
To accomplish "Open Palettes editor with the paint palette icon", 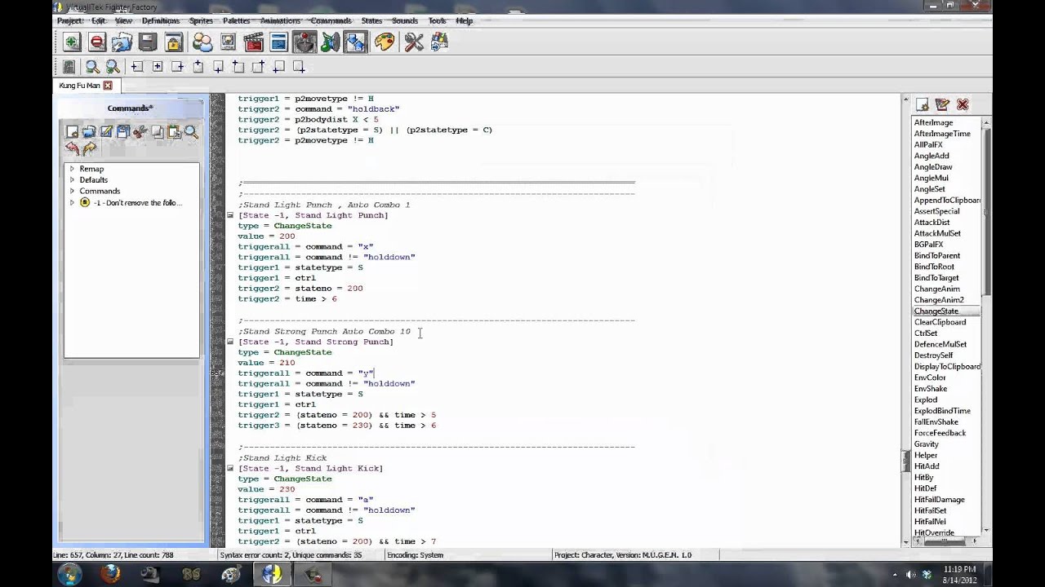I will (x=385, y=42).
